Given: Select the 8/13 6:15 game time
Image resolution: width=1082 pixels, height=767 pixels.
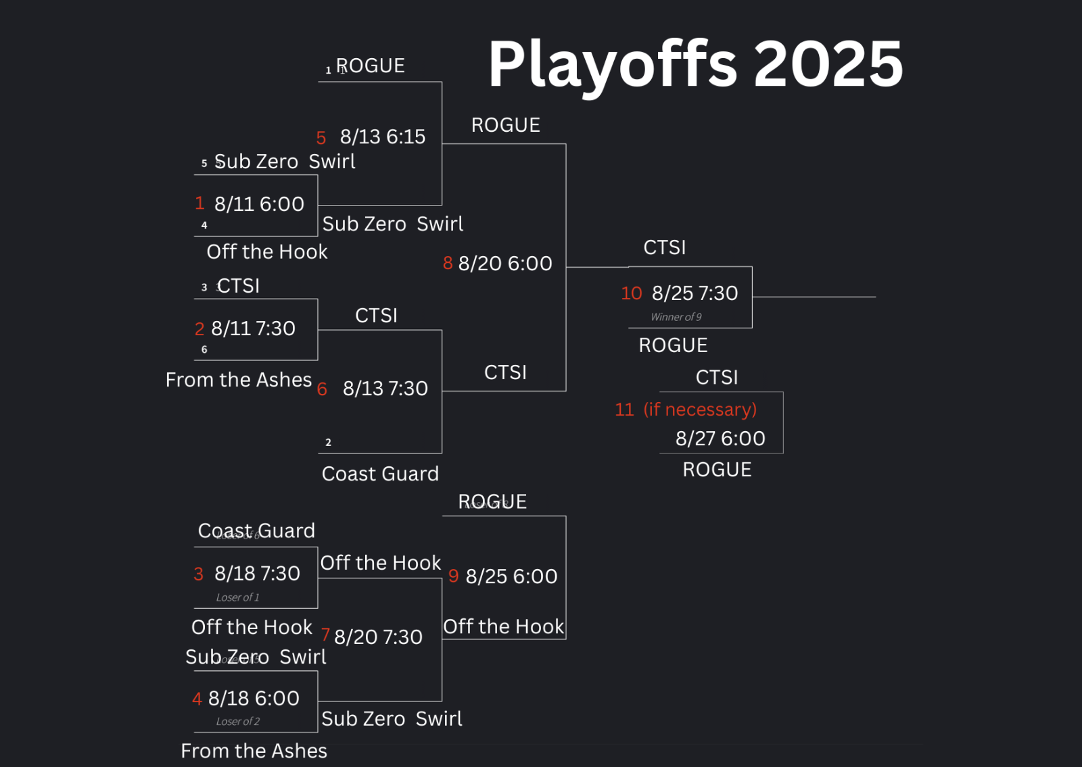Looking at the screenshot, I should [x=382, y=137].
